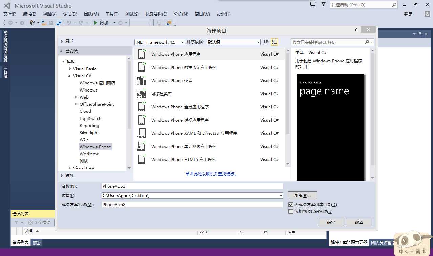The image size is (433, 256).
Task: Click the Find in Files toolbar icon
Action: point(169,23)
